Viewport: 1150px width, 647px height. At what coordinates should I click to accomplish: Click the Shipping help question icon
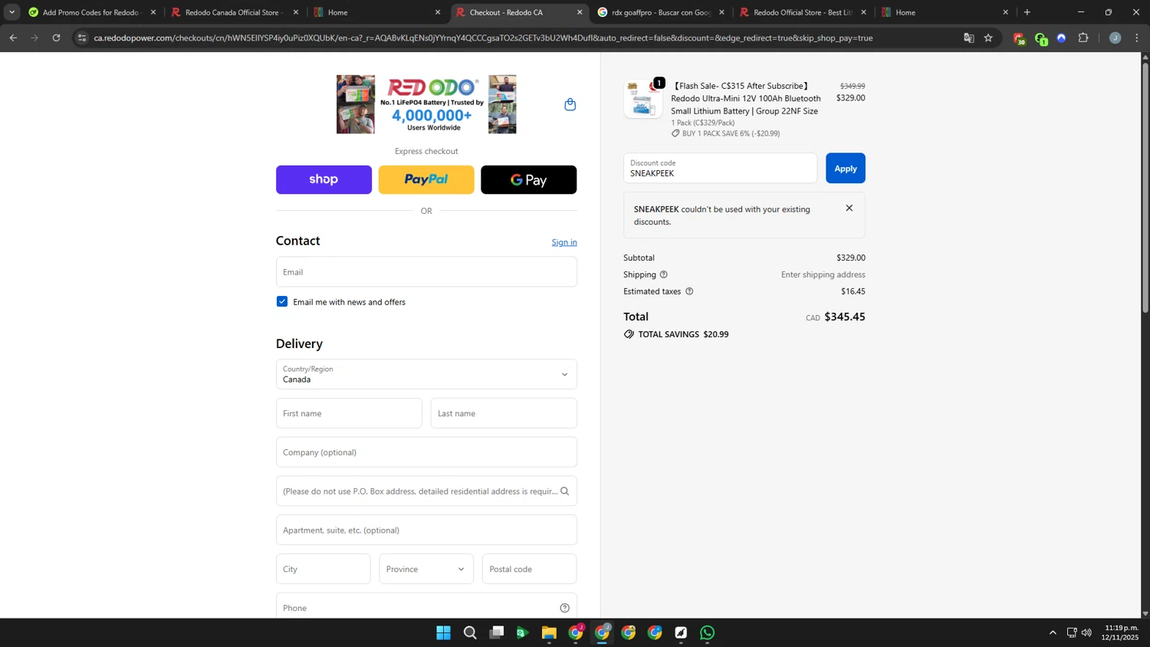coord(664,274)
